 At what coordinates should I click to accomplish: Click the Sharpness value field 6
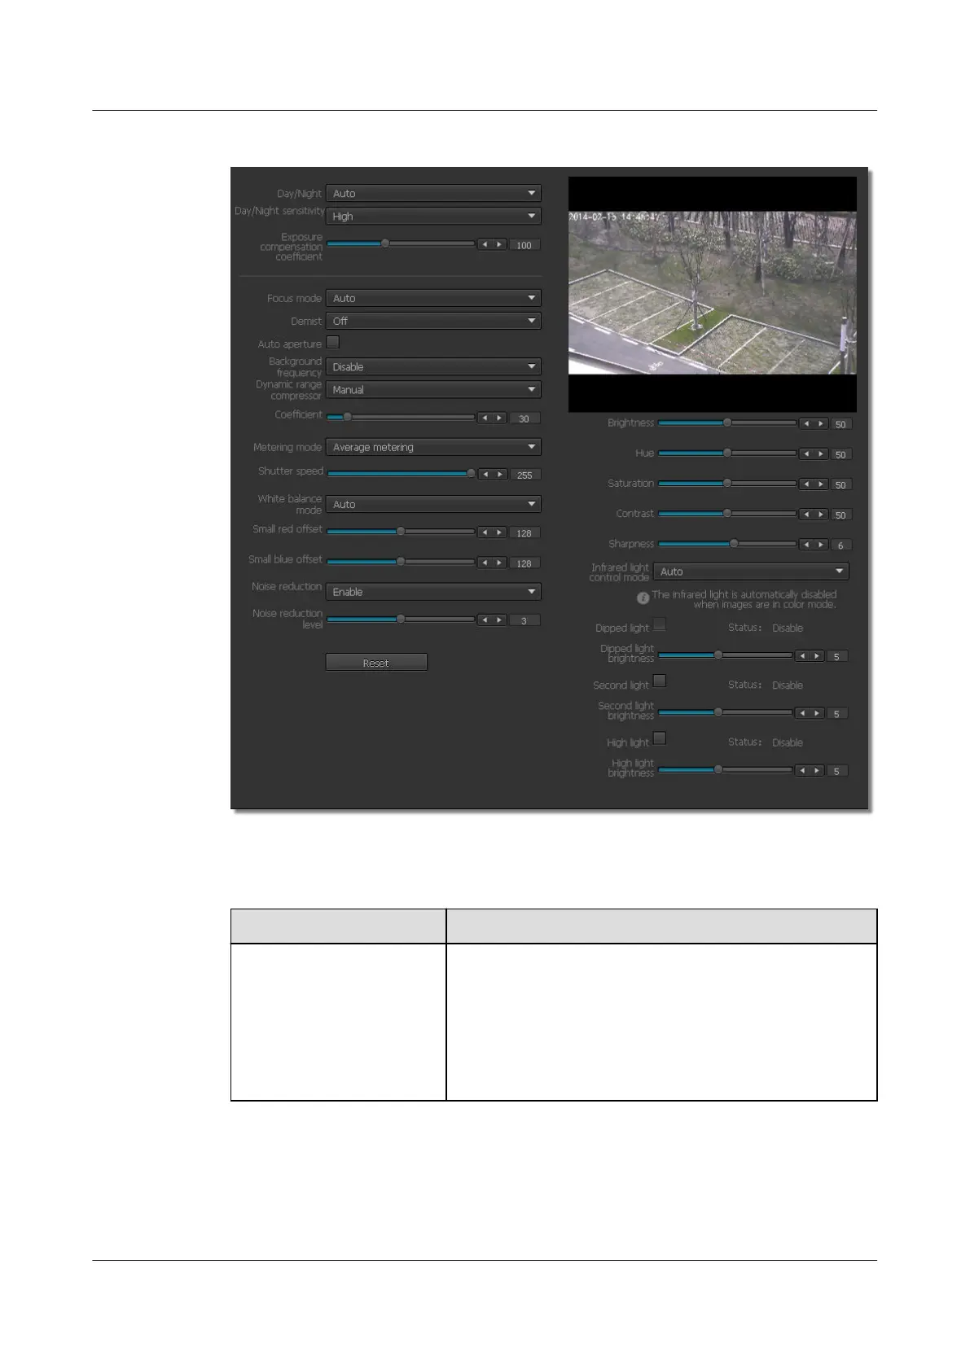[x=841, y=545]
